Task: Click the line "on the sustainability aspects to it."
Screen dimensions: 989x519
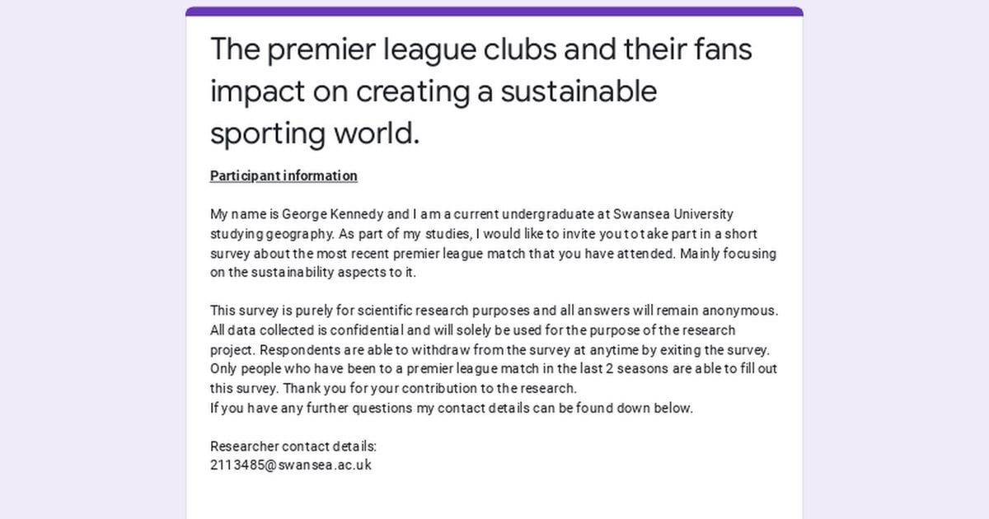Action: [313, 273]
